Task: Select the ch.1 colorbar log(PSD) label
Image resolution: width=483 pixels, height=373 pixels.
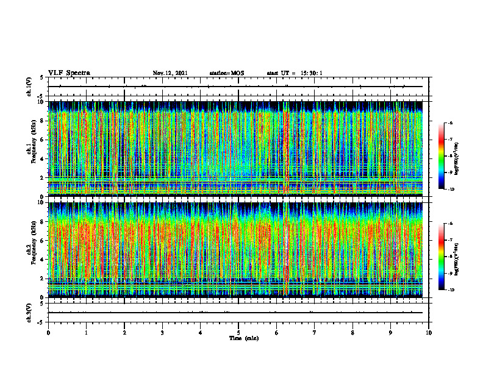Action: [457, 159]
